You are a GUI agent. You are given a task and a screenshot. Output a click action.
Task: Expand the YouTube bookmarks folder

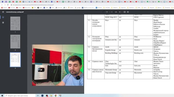pos(106,8)
